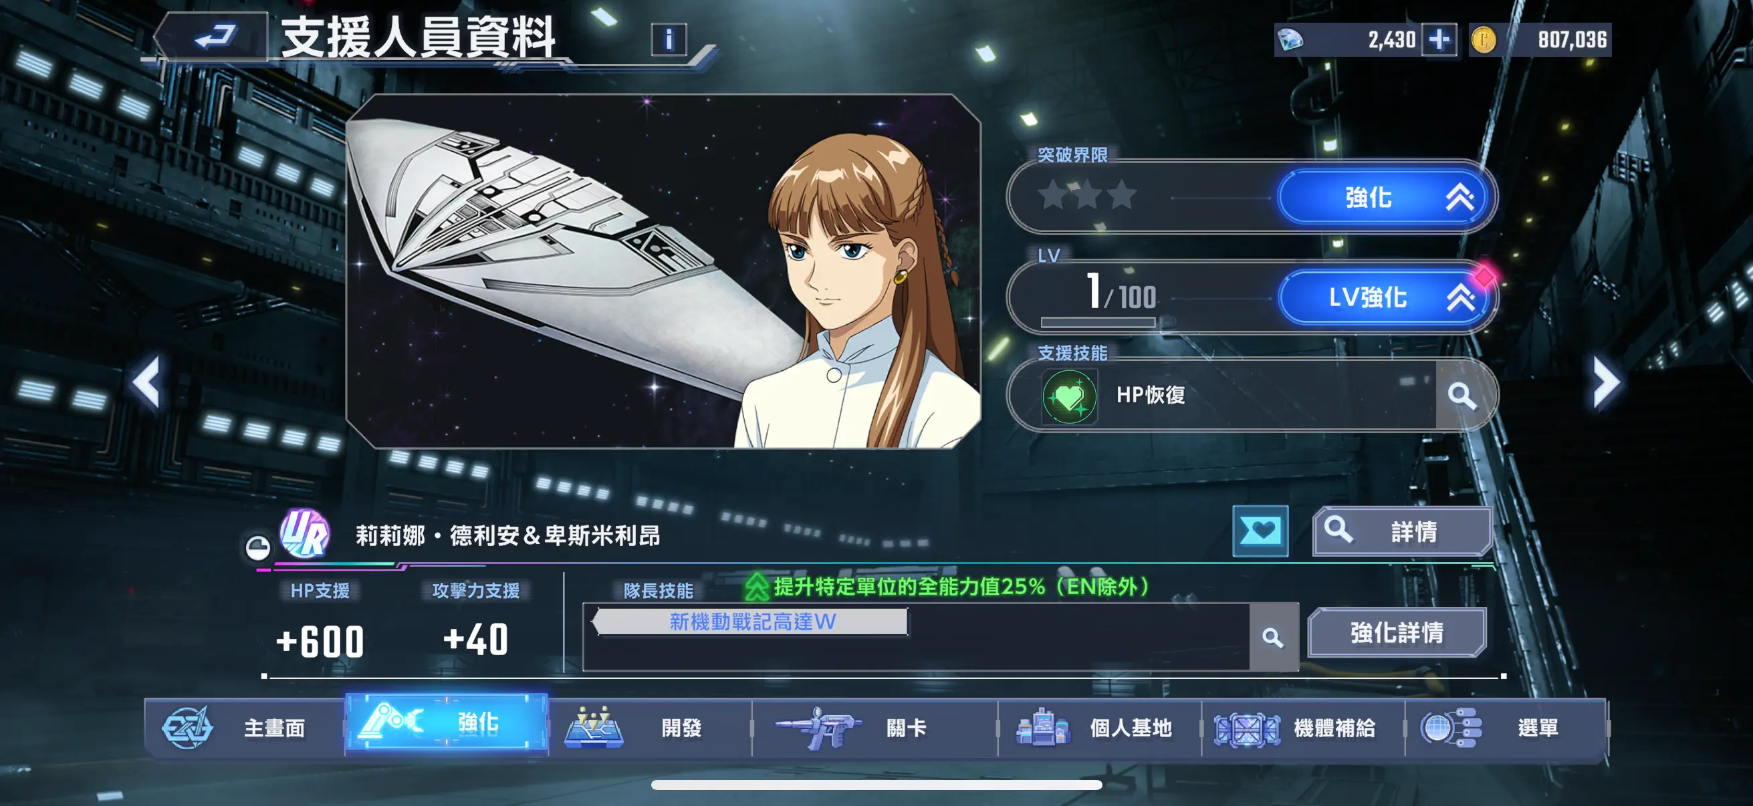Go to the previous support character
Screen dimensions: 1753x806
point(147,382)
